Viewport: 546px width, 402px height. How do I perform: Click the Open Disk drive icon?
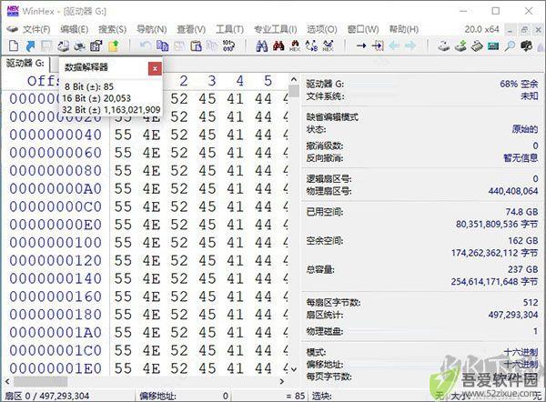tap(444, 45)
